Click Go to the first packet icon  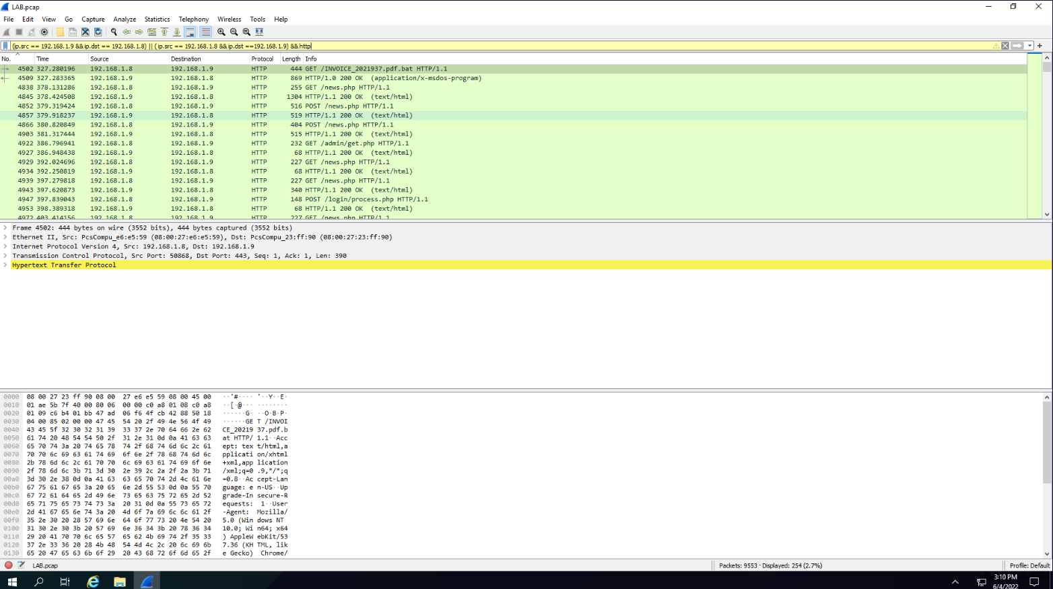click(x=164, y=32)
